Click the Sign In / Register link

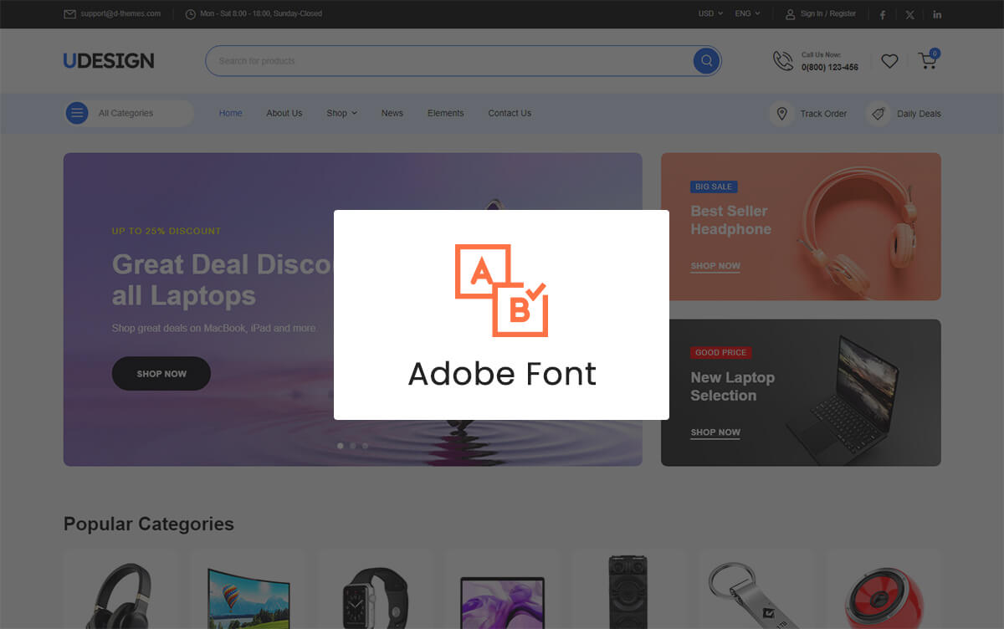pos(827,13)
